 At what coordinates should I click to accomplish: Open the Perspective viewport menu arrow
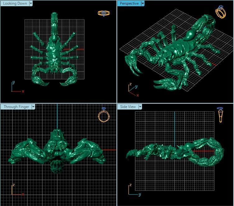pyautogui.click(x=143, y=3)
